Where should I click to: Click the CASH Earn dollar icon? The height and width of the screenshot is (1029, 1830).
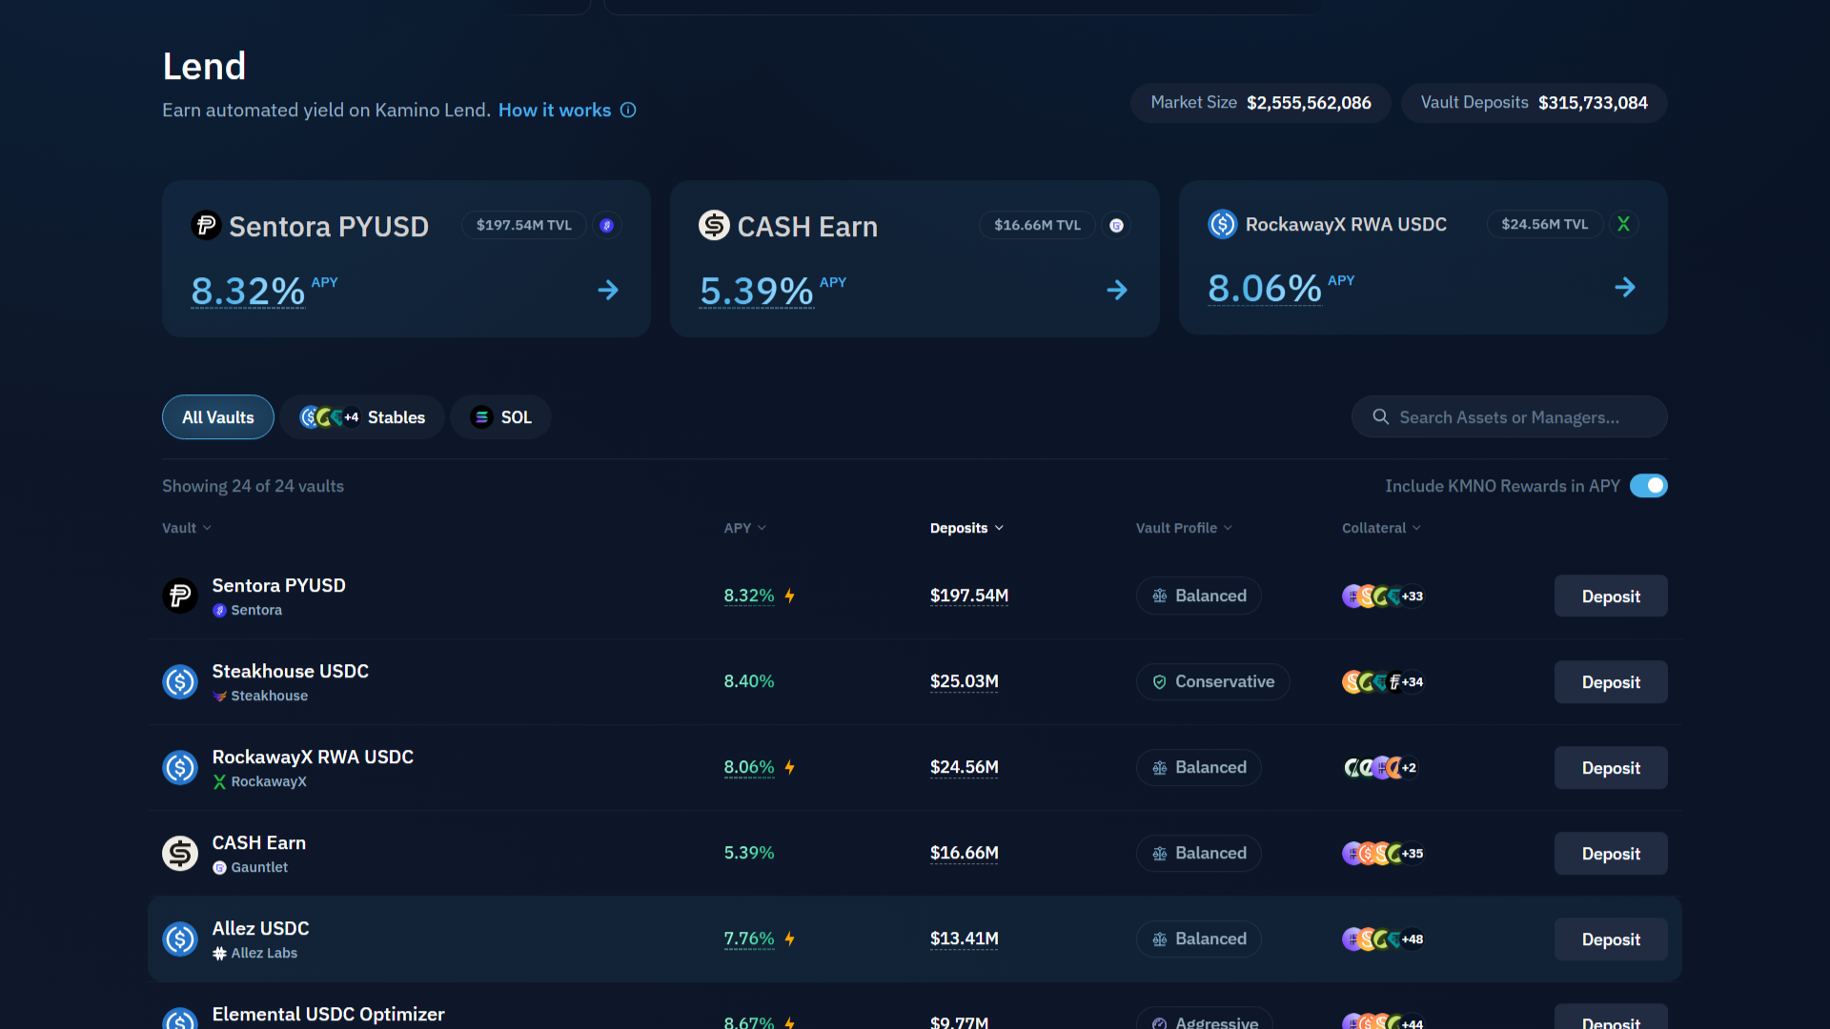point(713,225)
